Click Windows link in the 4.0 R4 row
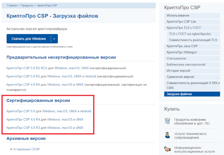 tap(53, 120)
